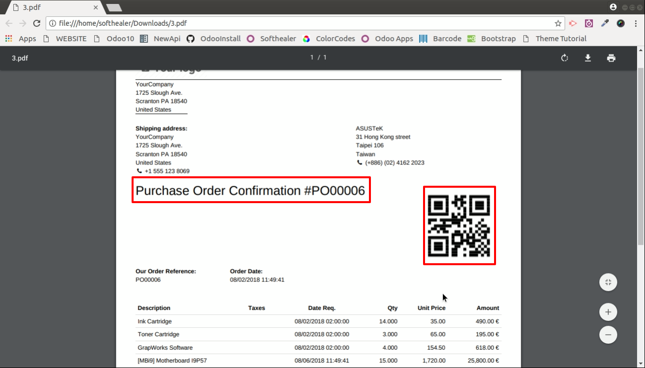Rotate the PDF clockwise

pos(565,58)
